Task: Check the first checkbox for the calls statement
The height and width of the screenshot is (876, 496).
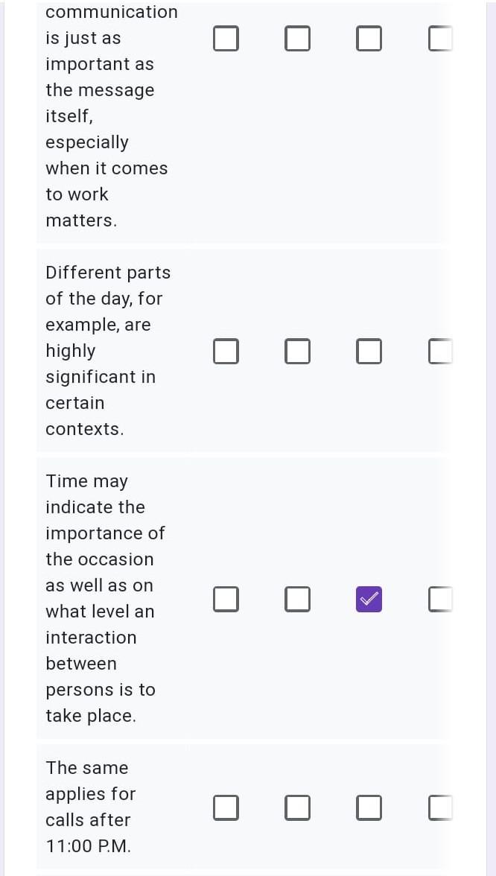Action: click(226, 807)
